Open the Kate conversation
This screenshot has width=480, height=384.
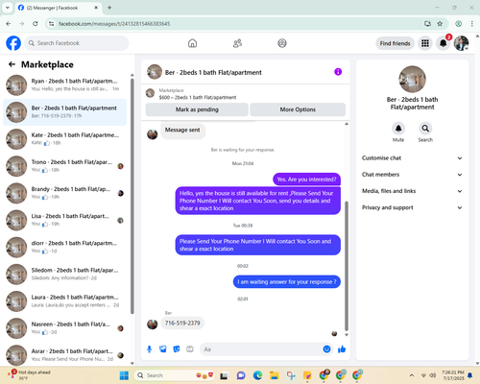coord(64,139)
